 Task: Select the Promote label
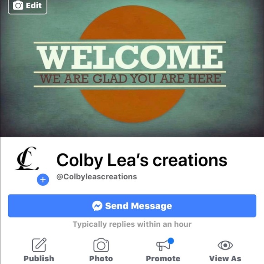click(x=163, y=259)
